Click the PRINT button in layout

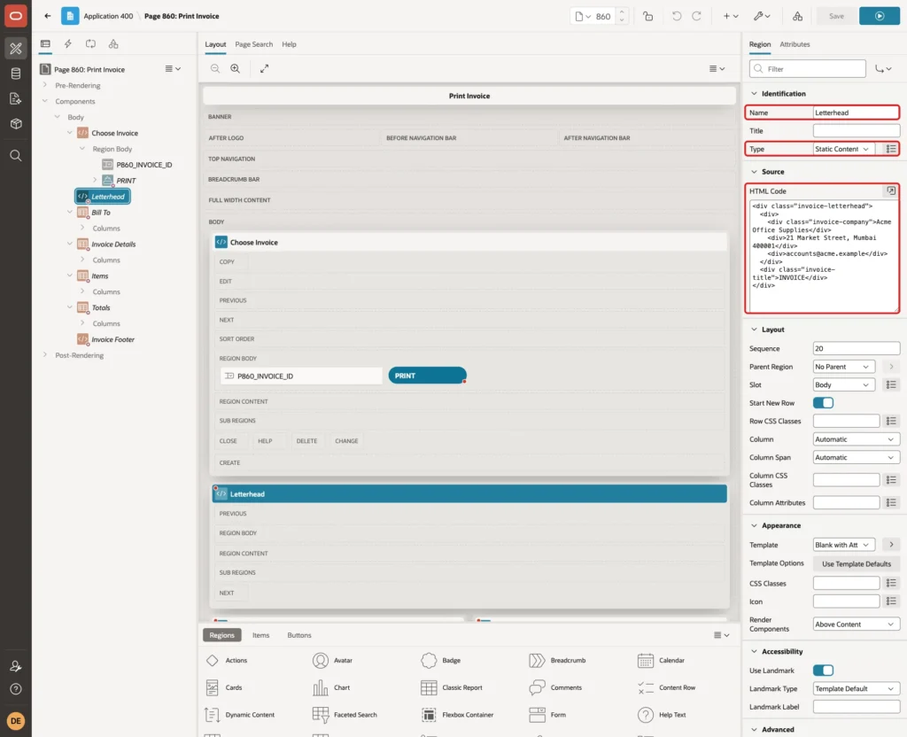click(x=427, y=376)
